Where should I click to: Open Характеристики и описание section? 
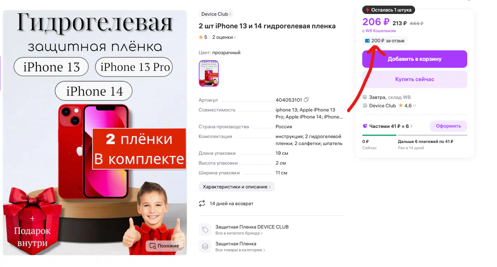pyautogui.click(x=237, y=187)
